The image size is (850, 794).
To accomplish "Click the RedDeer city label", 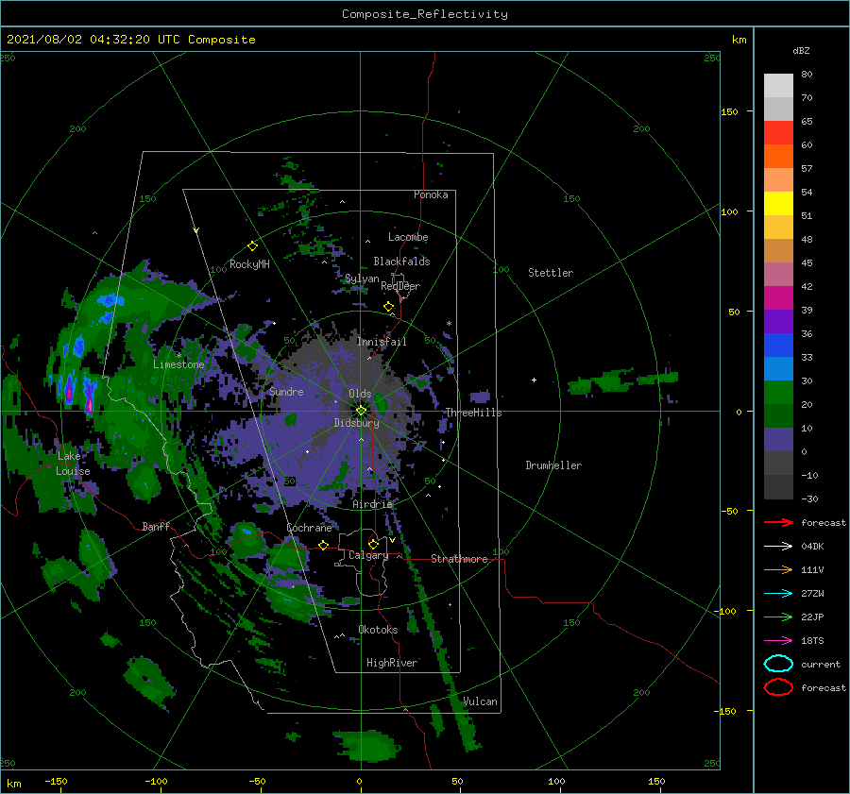I will click(x=400, y=286).
